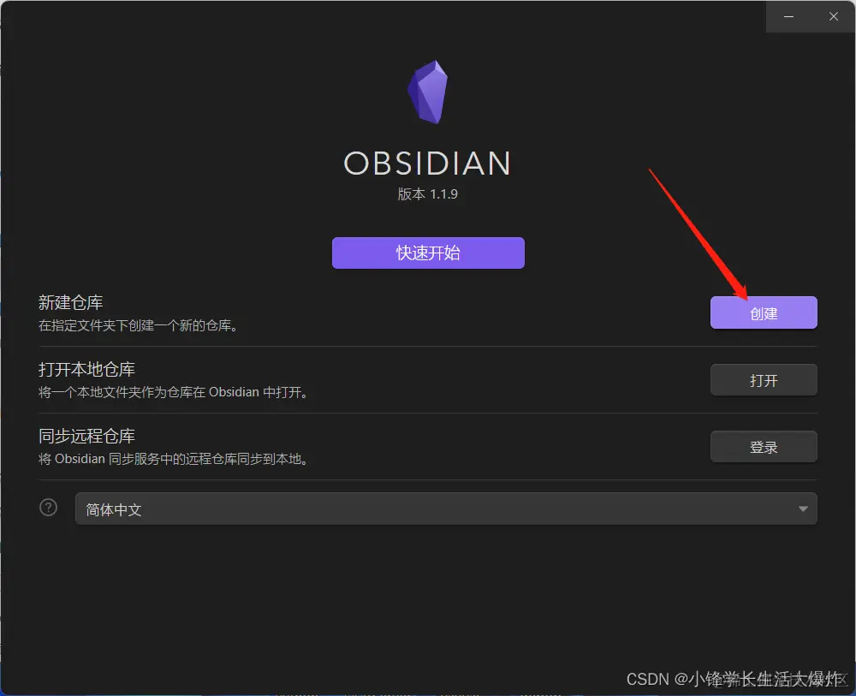The width and height of the screenshot is (856, 696).
Task: Select the 新建仓库 heading
Action: [x=70, y=302]
